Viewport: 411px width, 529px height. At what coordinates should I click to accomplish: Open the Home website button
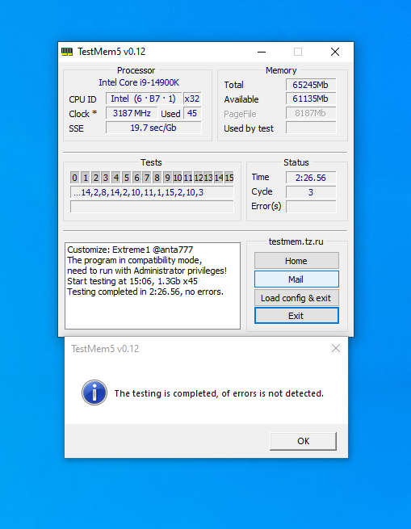[x=296, y=261]
